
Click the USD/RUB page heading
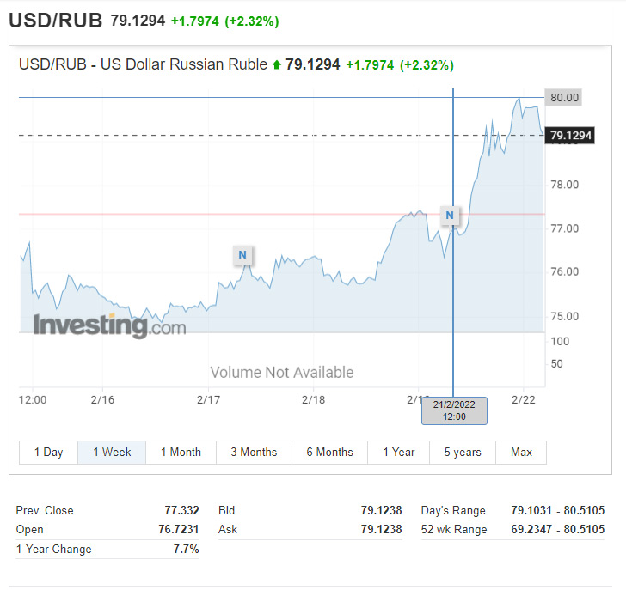point(55,21)
